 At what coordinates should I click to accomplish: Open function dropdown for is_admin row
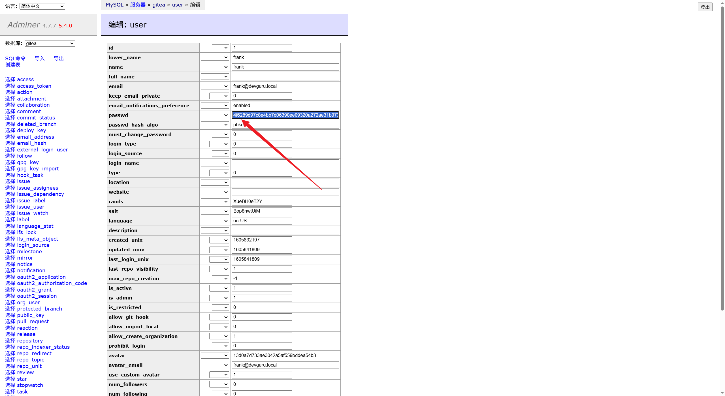(219, 298)
